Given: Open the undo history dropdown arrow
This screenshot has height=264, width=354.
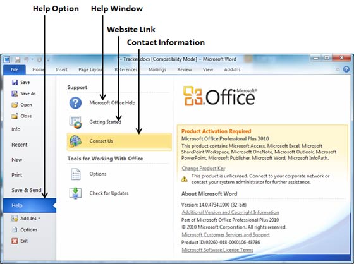Looking at the screenshot, I should [32, 59].
